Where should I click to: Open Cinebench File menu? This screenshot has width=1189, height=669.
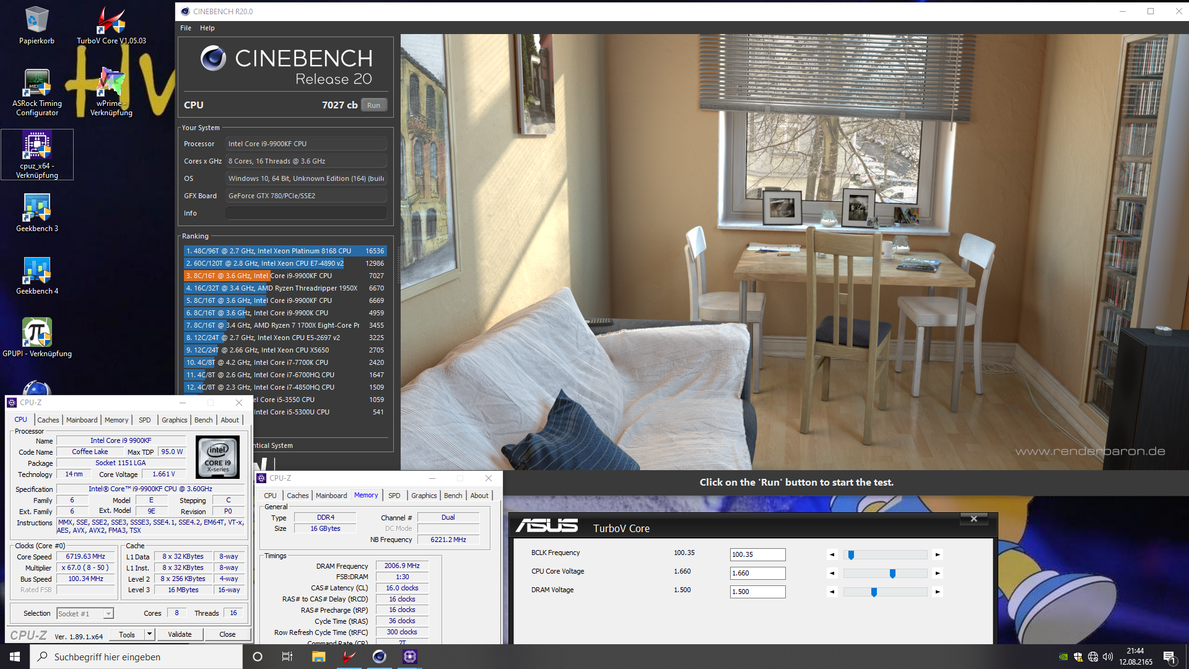point(186,28)
